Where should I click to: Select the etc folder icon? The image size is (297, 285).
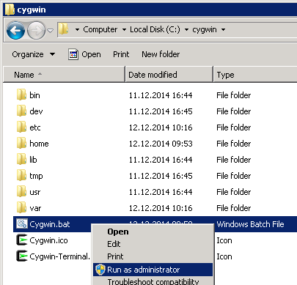21,127
